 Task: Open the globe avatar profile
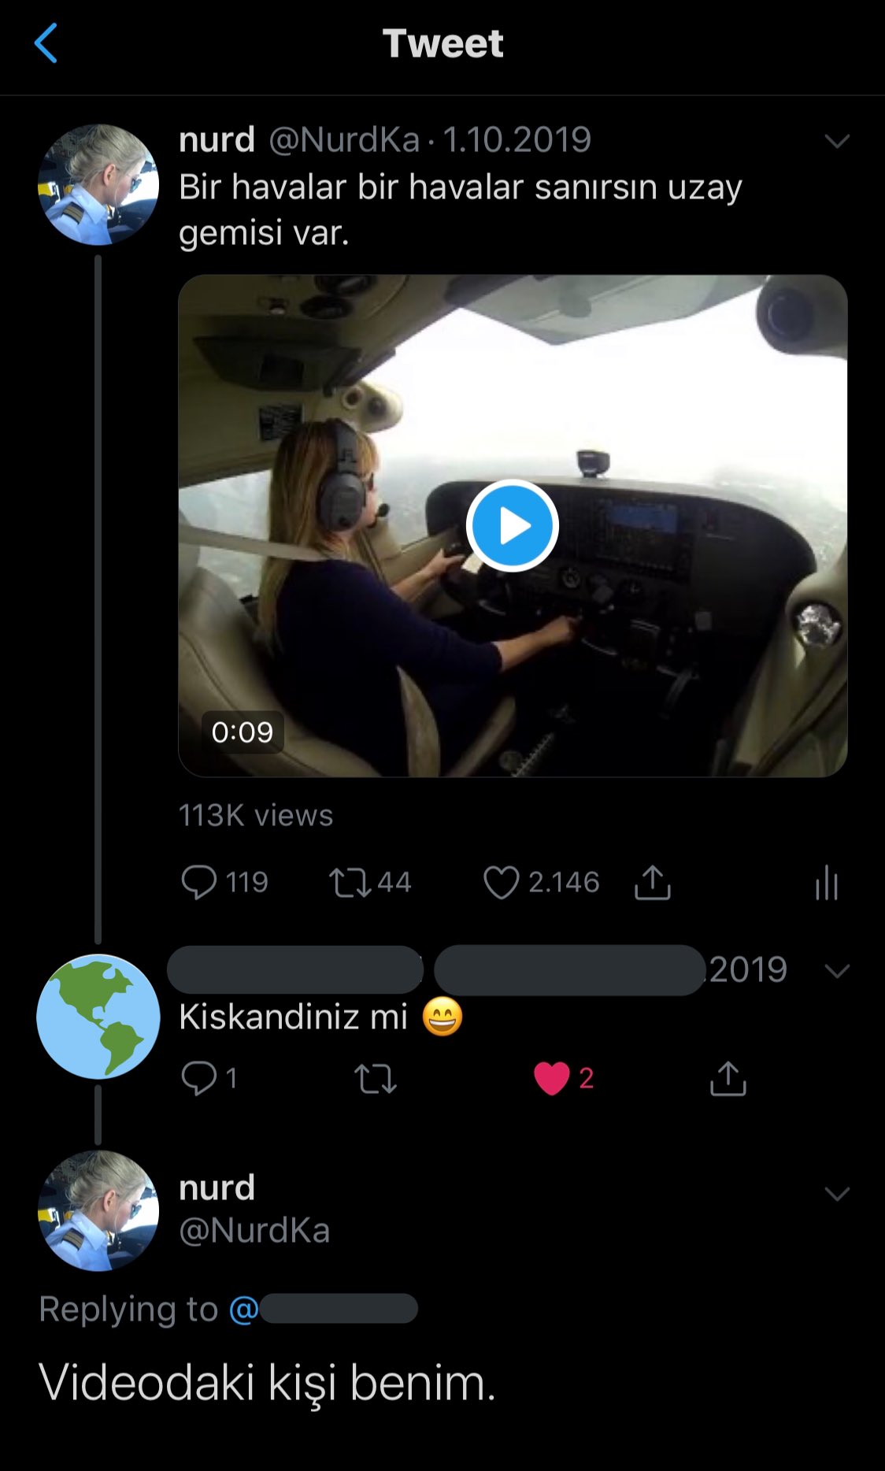tap(98, 1016)
